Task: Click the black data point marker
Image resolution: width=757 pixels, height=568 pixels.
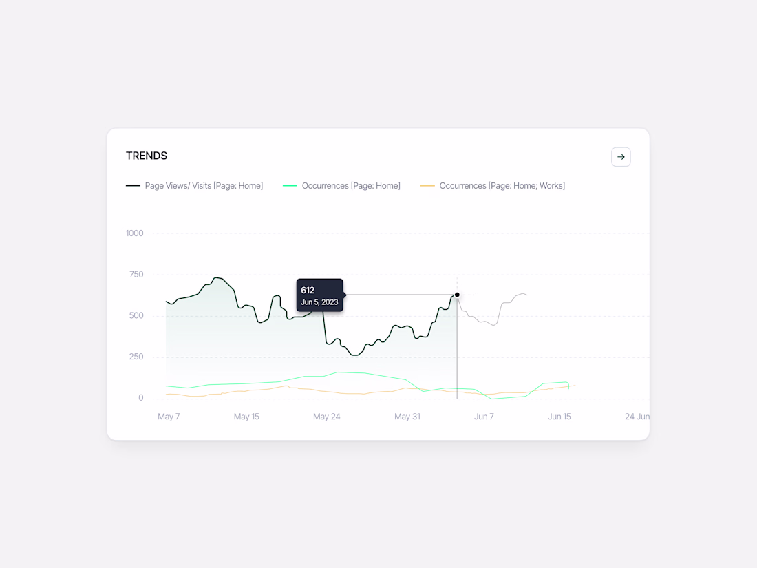Action: click(457, 295)
